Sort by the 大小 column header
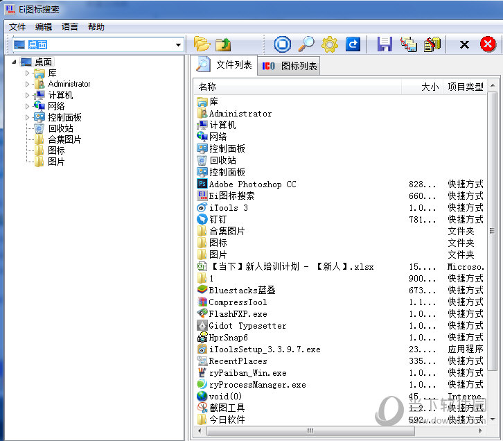This screenshot has height=441, width=503. click(x=423, y=87)
